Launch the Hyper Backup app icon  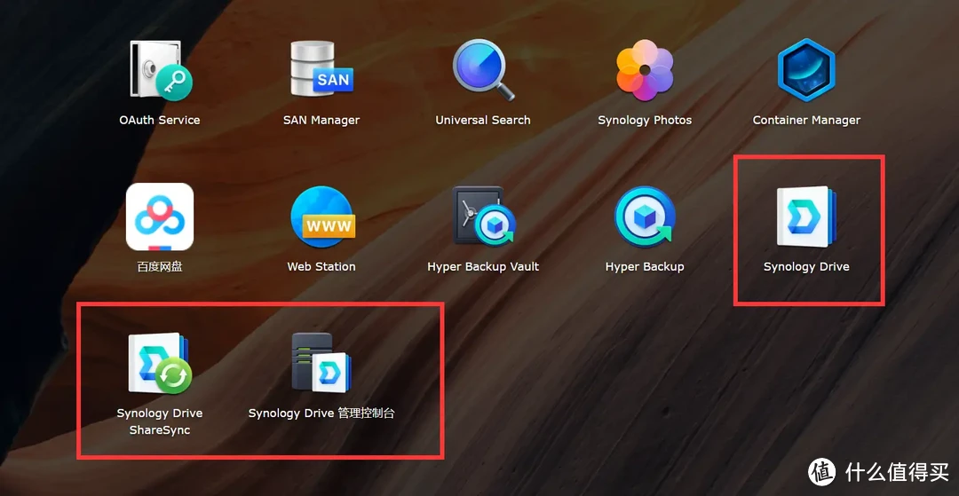click(x=645, y=217)
